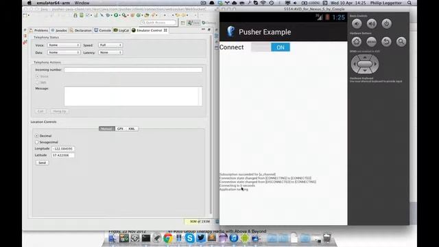Screen dimensions: 439x247
Task: Tap the emulator power button
Action: point(387,24)
